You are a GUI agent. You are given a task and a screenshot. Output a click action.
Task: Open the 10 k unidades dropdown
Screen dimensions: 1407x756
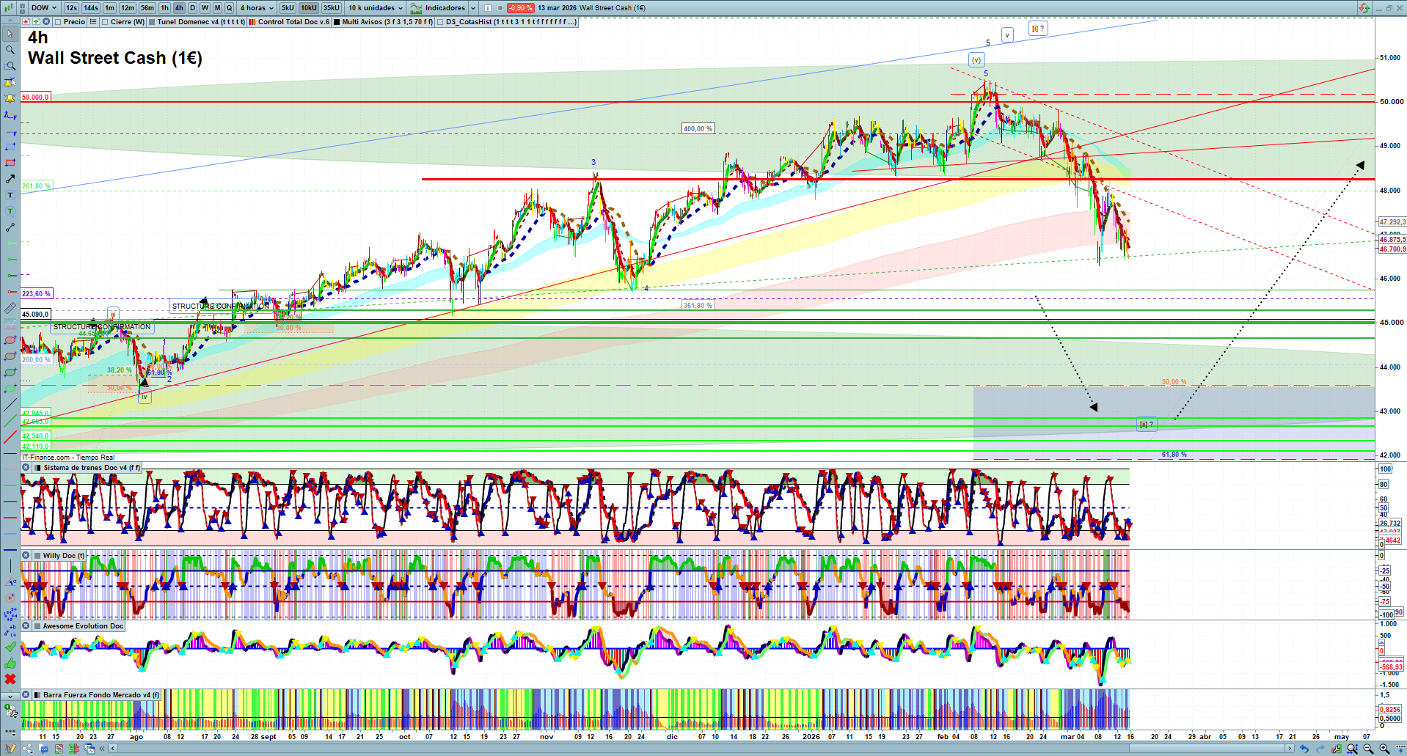[x=376, y=8]
